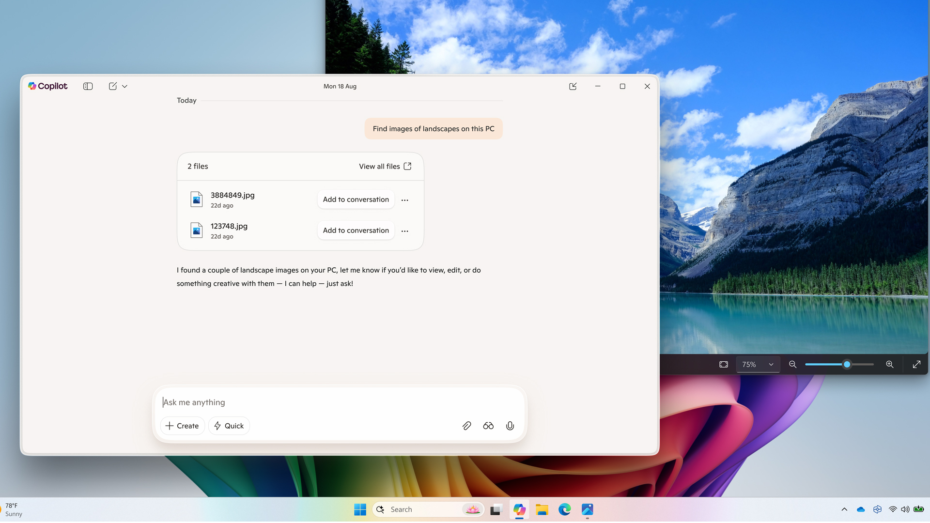Toggle the Copilot sidebar panel icon
This screenshot has width=930, height=523.
coord(88,86)
